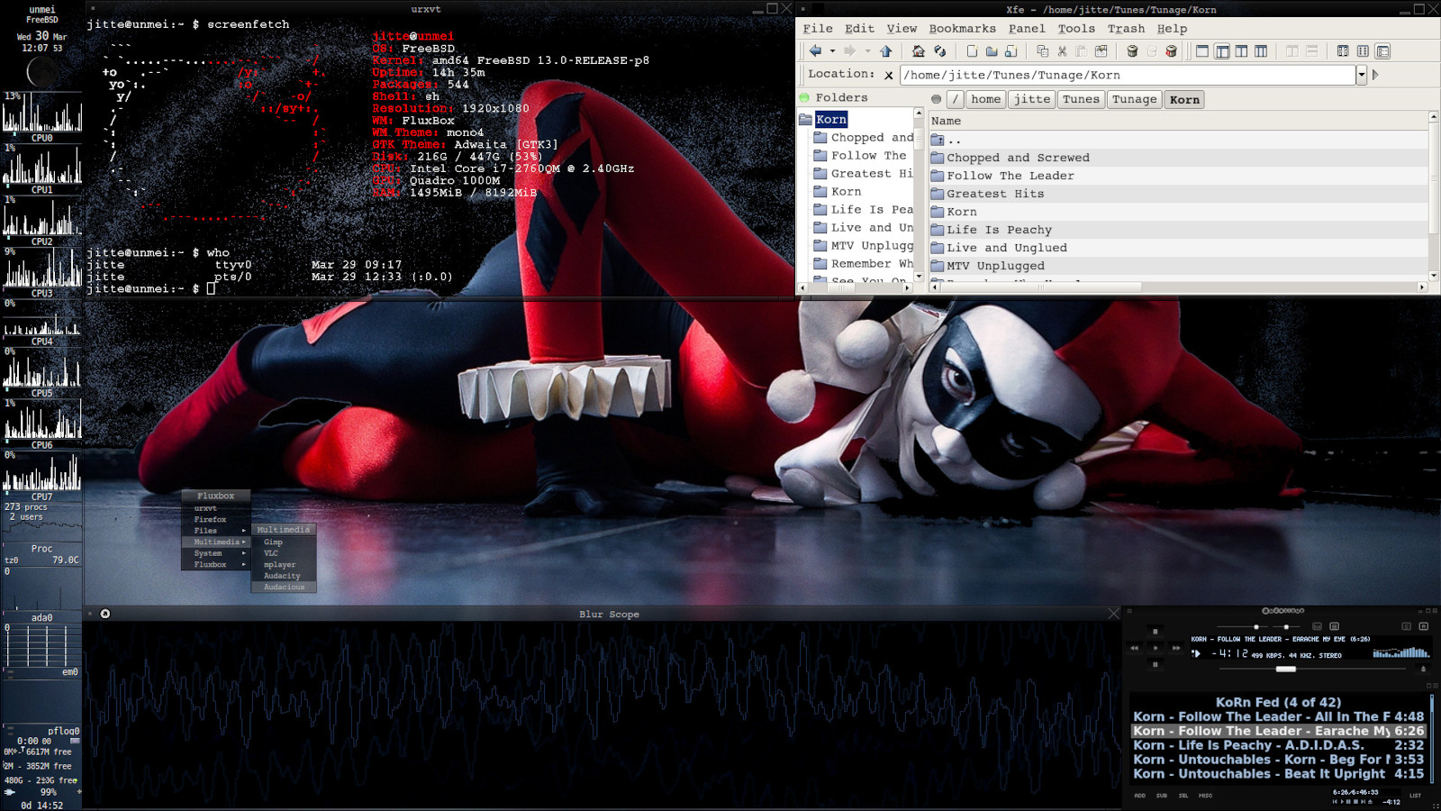
Task: Show files as big icons
Action: [x=1343, y=51]
